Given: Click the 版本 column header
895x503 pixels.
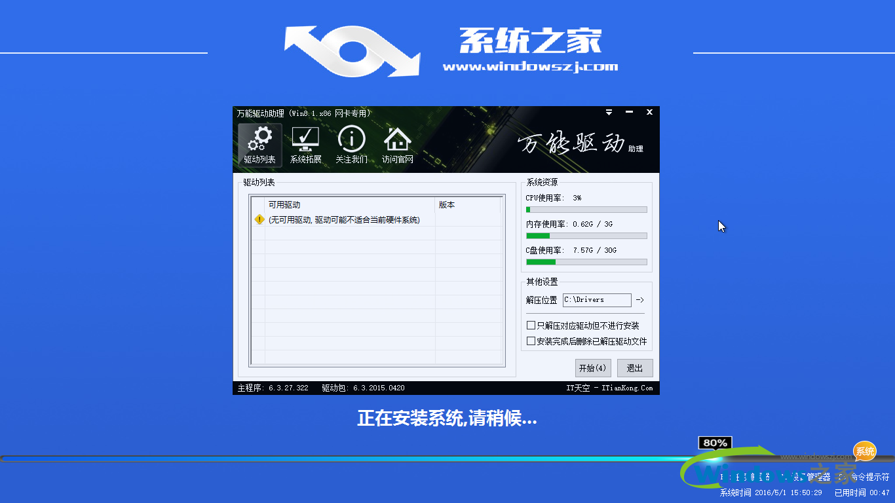Looking at the screenshot, I should coord(446,205).
